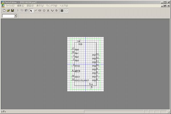The height and width of the screenshot is (114, 171).
Task: Click the OSC2/CLKOUT pin label
Action: (82, 81)
